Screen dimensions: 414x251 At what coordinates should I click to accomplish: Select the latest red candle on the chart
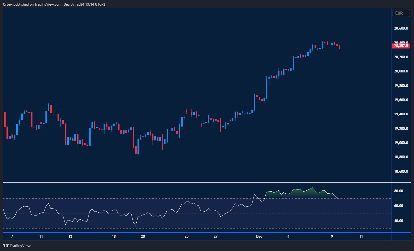(x=340, y=46)
